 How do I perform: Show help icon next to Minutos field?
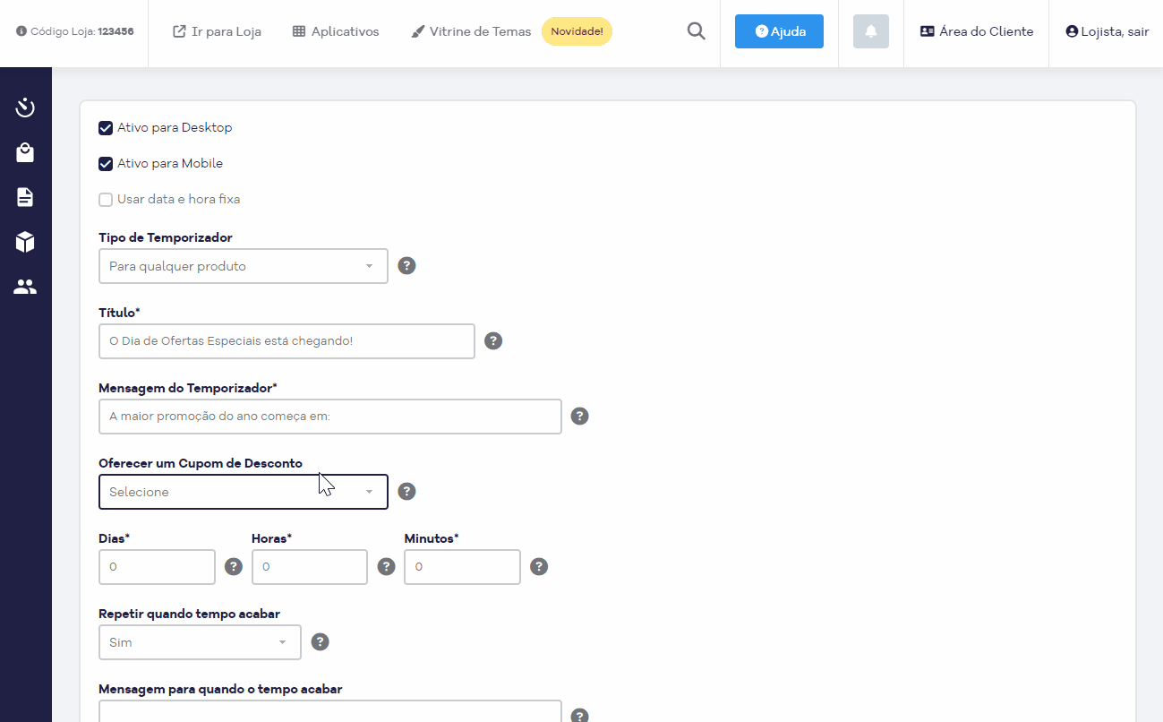pos(539,567)
